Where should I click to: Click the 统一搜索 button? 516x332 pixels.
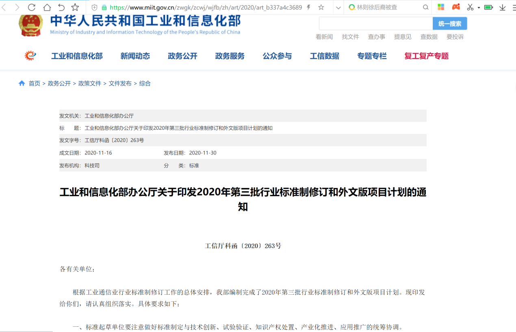pos(450,24)
